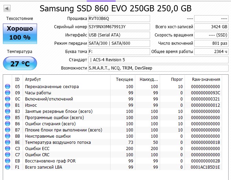Click status icon of Занятые резервные блоки row
Screen dimensions: 231x180
click(8, 111)
